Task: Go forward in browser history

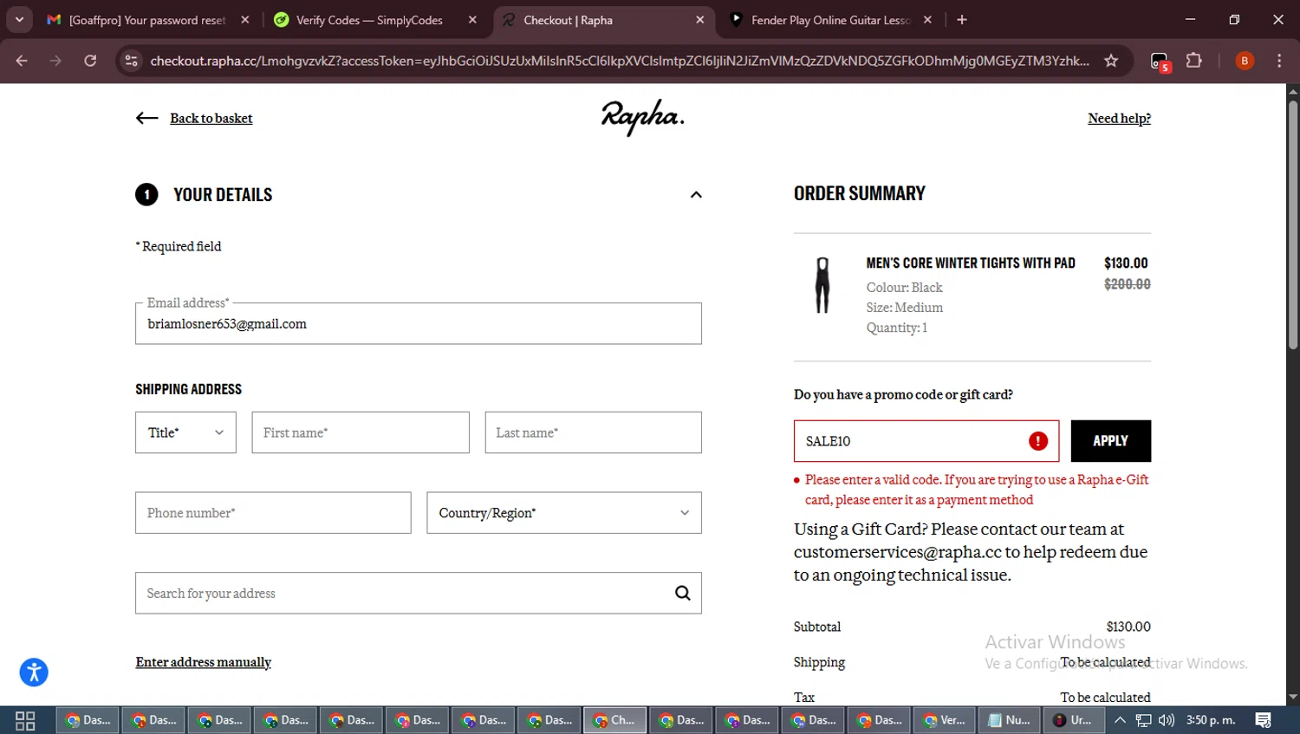Action: point(55,61)
